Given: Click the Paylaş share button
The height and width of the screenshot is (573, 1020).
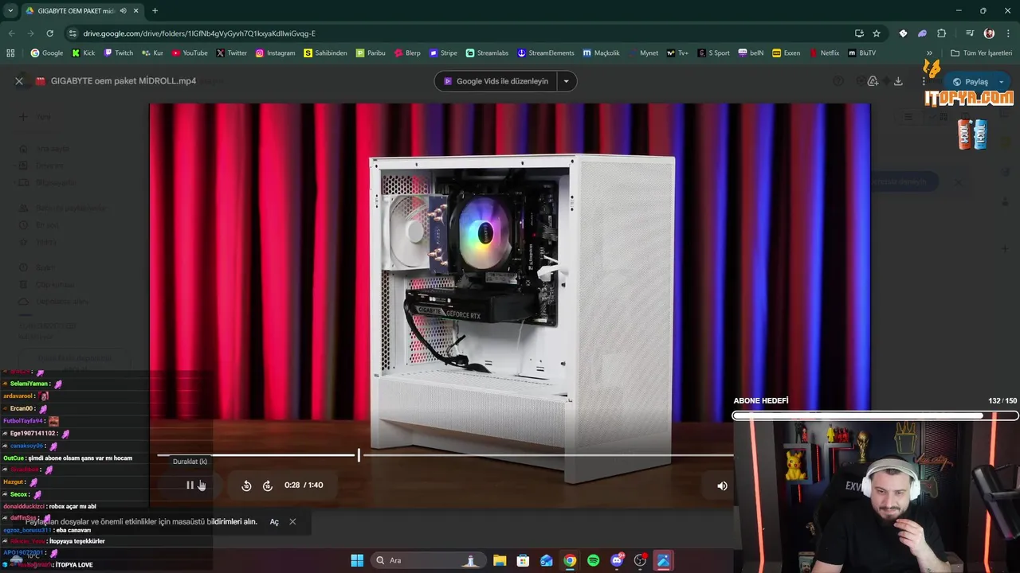Looking at the screenshot, I should coord(970,81).
